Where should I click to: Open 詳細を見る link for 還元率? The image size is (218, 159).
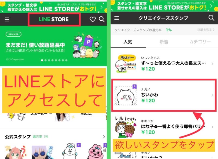[206, 30]
